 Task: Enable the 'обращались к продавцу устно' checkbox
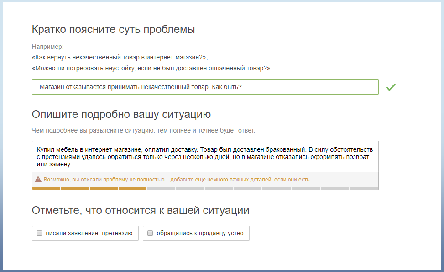pyautogui.click(x=150, y=233)
